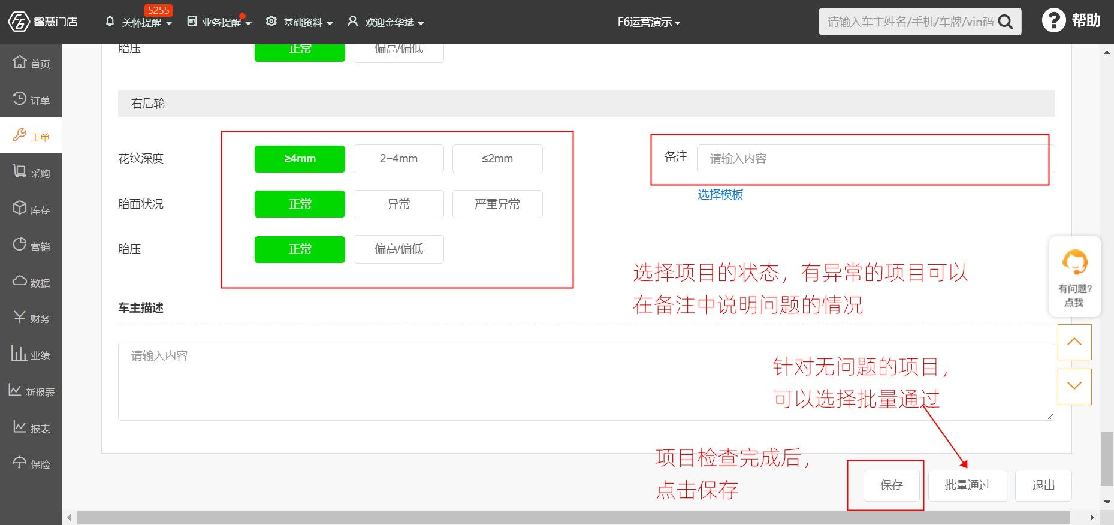Click the orange up arrow button

click(x=1074, y=342)
